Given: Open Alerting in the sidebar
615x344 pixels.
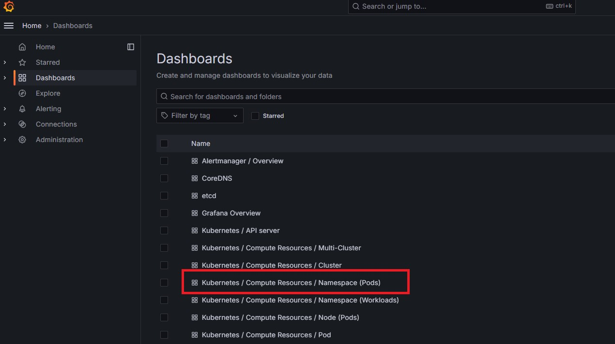Looking at the screenshot, I should point(48,109).
